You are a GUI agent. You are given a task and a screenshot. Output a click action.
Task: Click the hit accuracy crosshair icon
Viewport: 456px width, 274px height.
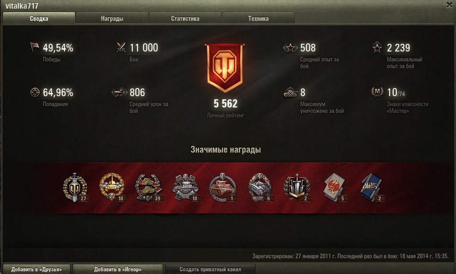pyautogui.click(x=35, y=92)
